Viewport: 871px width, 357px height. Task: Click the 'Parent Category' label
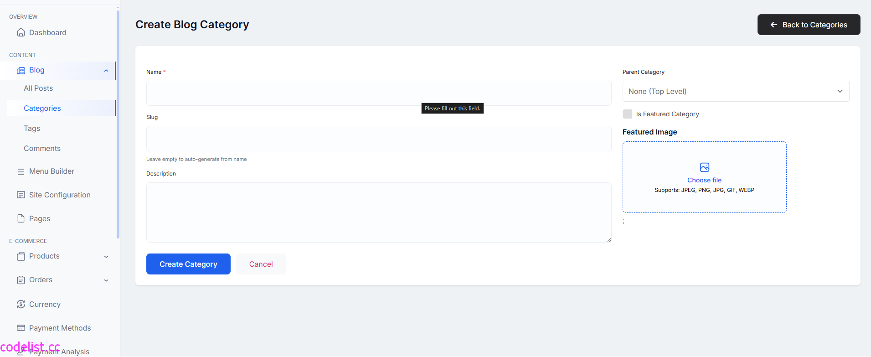[644, 72]
